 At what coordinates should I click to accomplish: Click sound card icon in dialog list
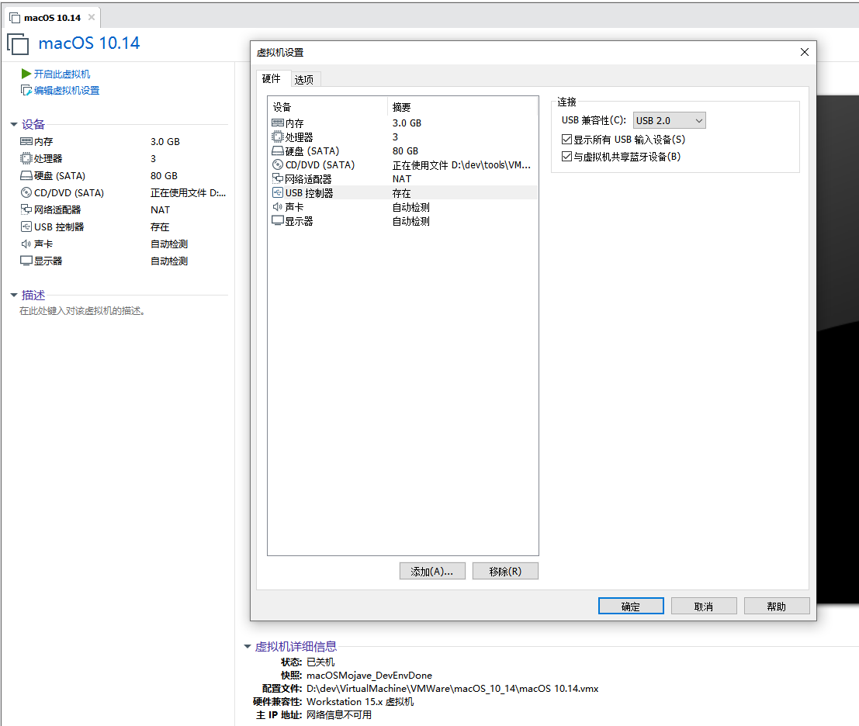click(x=278, y=207)
